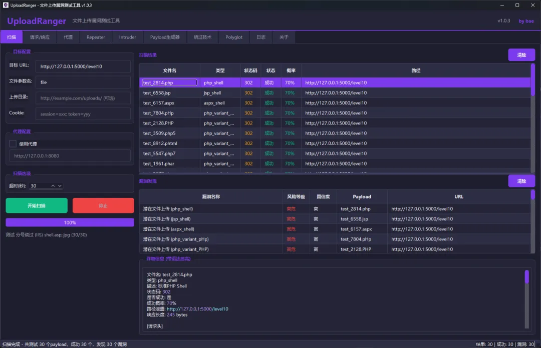The width and height of the screenshot is (541, 348).
Task: Select result row test_6558.jsp
Action: tap(335, 92)
